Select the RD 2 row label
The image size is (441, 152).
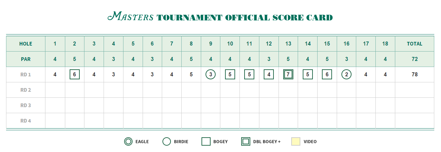[26, 90]
